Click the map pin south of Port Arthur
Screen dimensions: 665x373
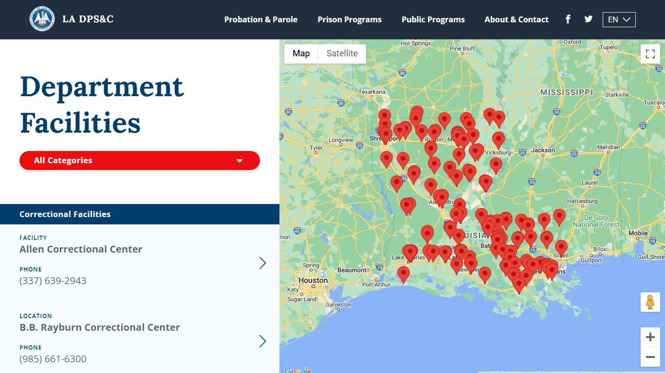pyautogui.click(x=404, y=274)
